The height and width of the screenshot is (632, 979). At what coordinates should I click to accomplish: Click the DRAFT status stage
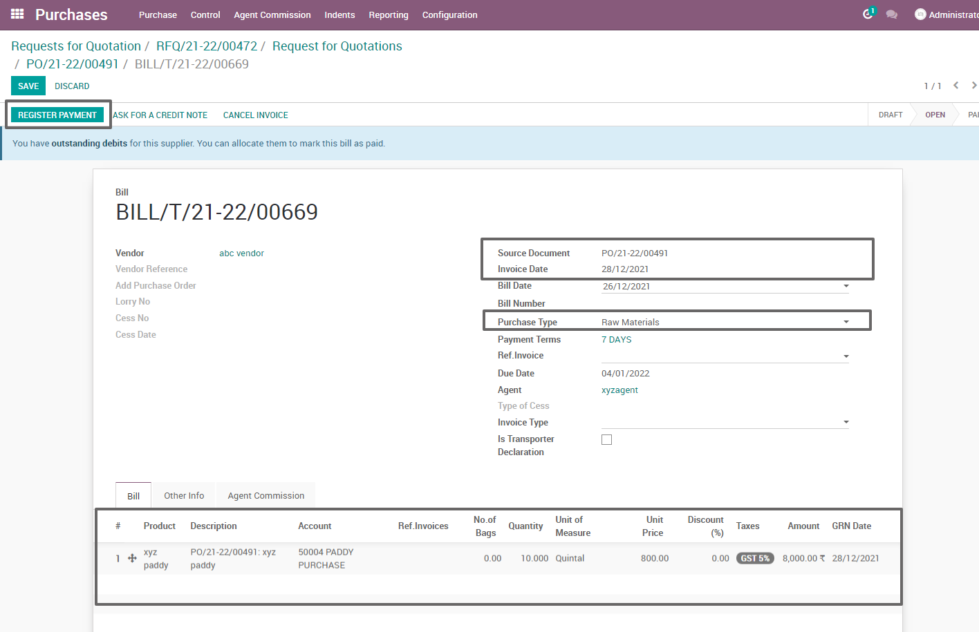point(891,115)
